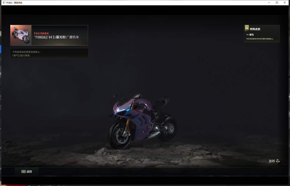Click the red 传说 特殊载具 rarity label
This screenshot has height=186, width=290.
tap(42, 33)
